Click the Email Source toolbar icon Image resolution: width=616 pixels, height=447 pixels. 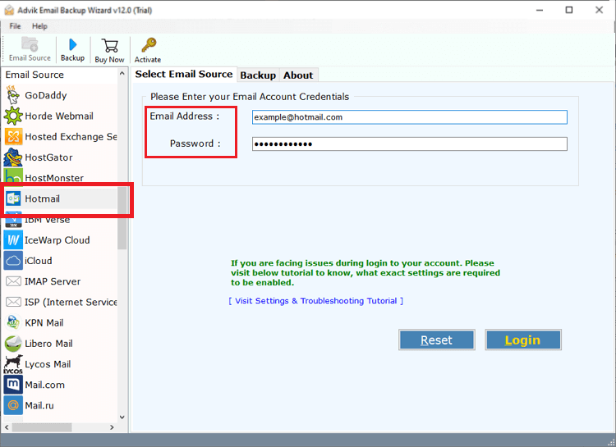tap(30, 45)
